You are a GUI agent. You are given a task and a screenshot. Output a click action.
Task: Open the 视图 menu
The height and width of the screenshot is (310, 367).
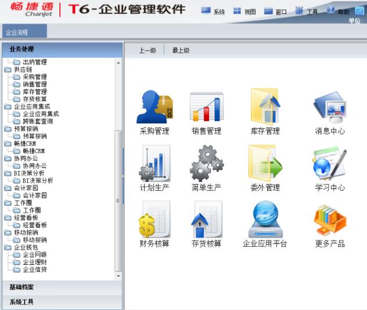pyautogui.click(x=244, y=12)
